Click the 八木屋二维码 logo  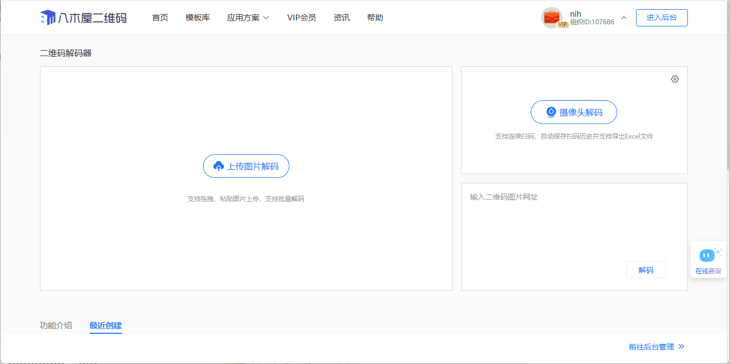tap(83, 18)
